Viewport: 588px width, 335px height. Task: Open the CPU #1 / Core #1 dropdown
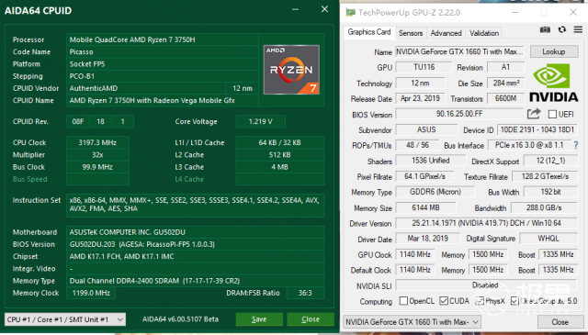click(x=65, y=319)
